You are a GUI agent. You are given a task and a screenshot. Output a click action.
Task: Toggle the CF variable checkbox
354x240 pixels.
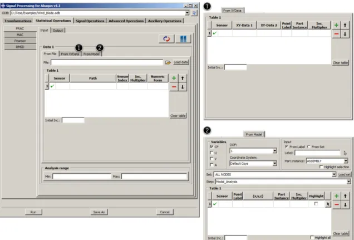212,146
